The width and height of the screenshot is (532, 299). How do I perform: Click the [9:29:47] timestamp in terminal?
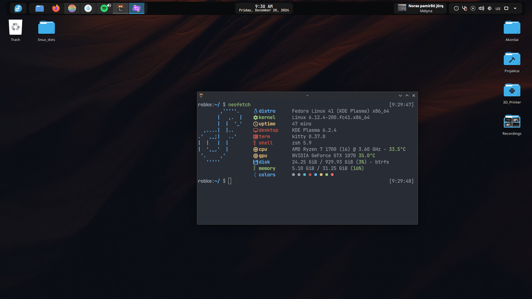[x=401, y=105]
